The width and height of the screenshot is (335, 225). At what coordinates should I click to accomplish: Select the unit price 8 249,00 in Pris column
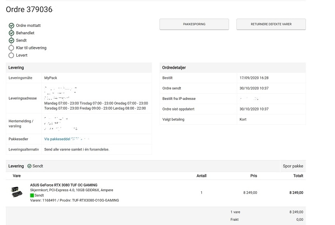pos(250,193)
